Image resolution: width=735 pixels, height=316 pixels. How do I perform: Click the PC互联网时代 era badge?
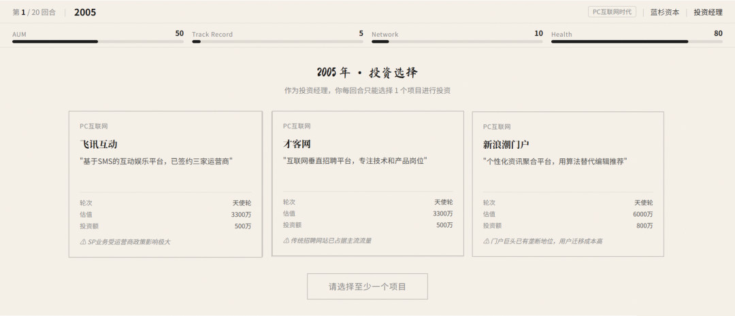pos(612,12)
